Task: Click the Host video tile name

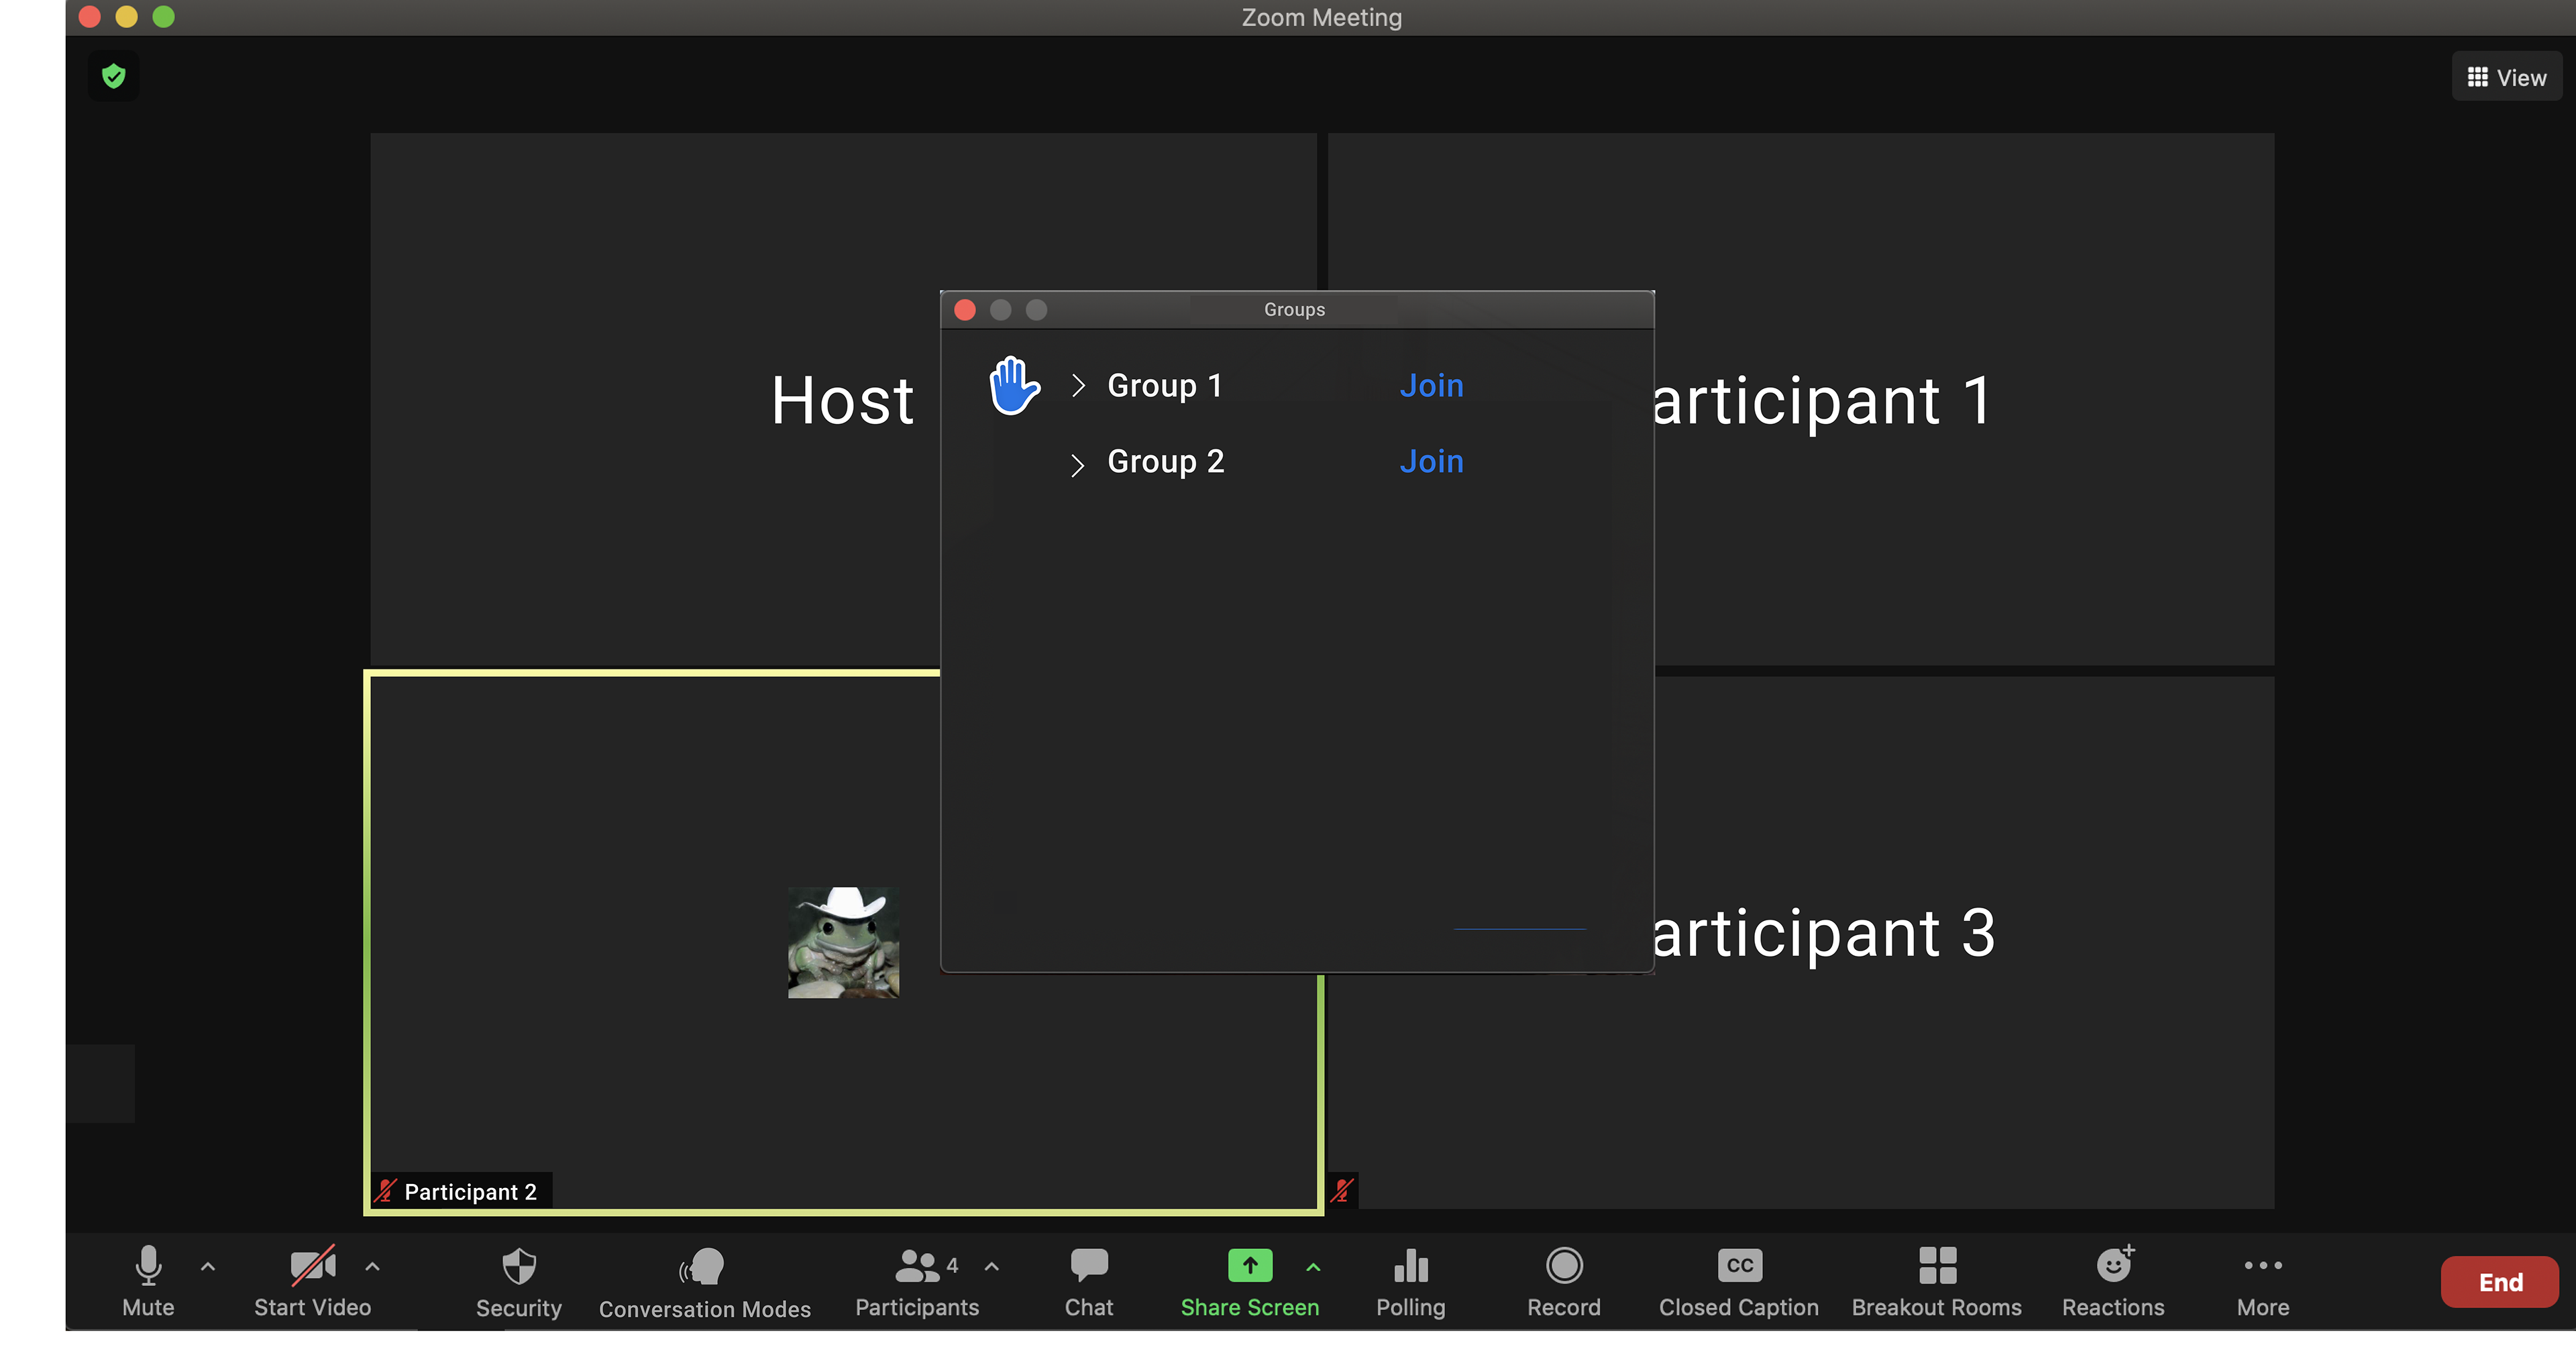Action: tap(842, 401)
